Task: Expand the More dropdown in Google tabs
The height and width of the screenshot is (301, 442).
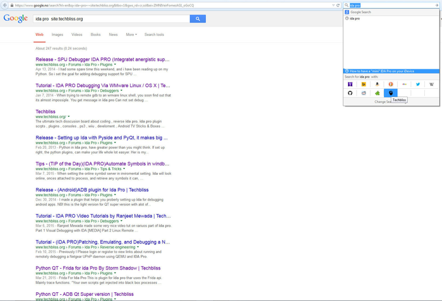Action: pos(131,35)
